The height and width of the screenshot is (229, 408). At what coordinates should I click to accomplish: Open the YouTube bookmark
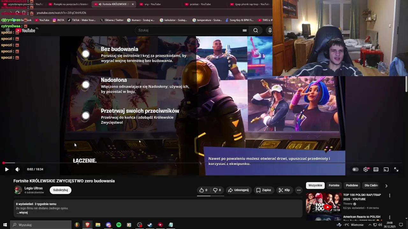(42, 20)
